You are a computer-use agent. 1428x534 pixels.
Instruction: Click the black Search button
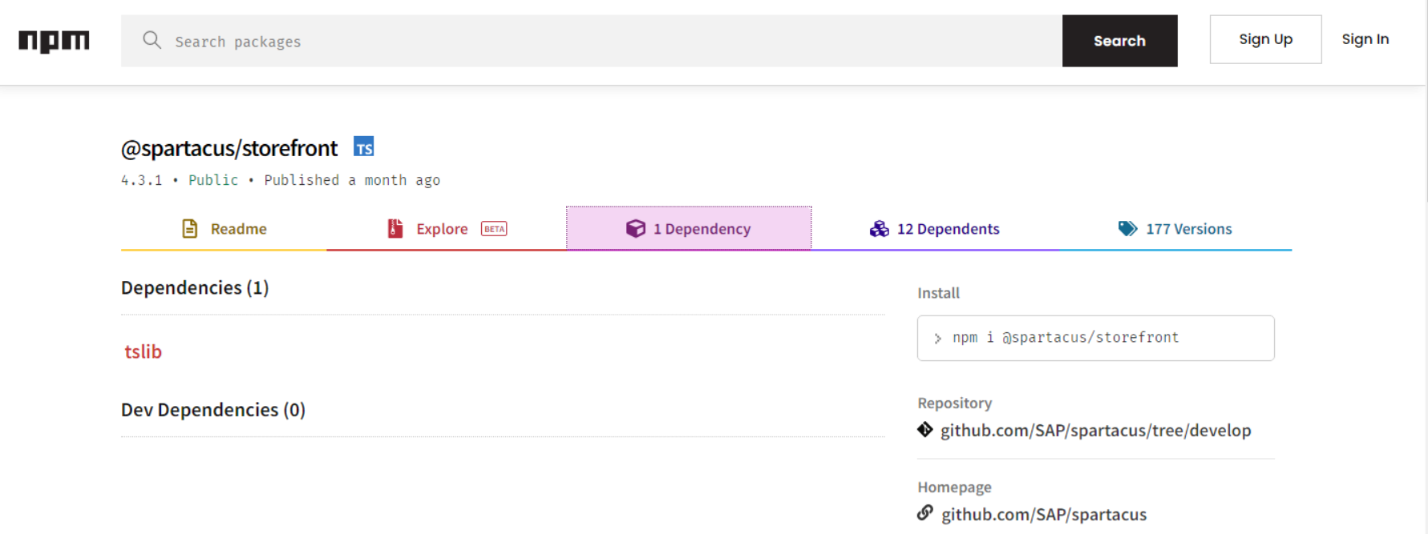point(1119,41)
